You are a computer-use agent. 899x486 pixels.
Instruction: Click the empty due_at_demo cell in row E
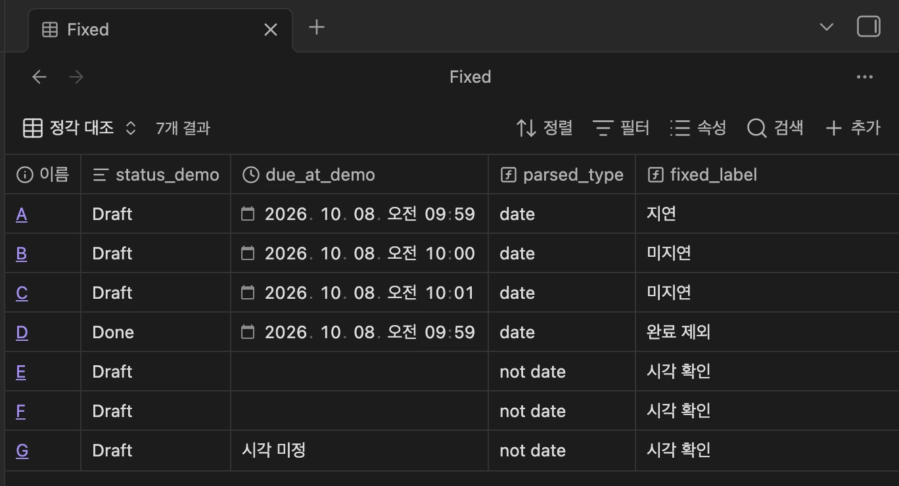359,372
